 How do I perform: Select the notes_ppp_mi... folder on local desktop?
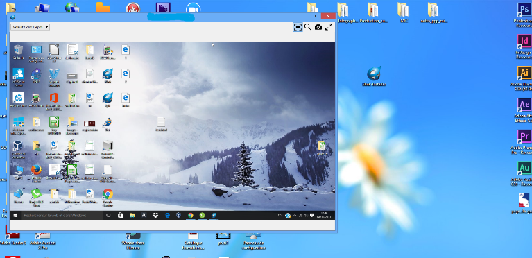(434, 12)
